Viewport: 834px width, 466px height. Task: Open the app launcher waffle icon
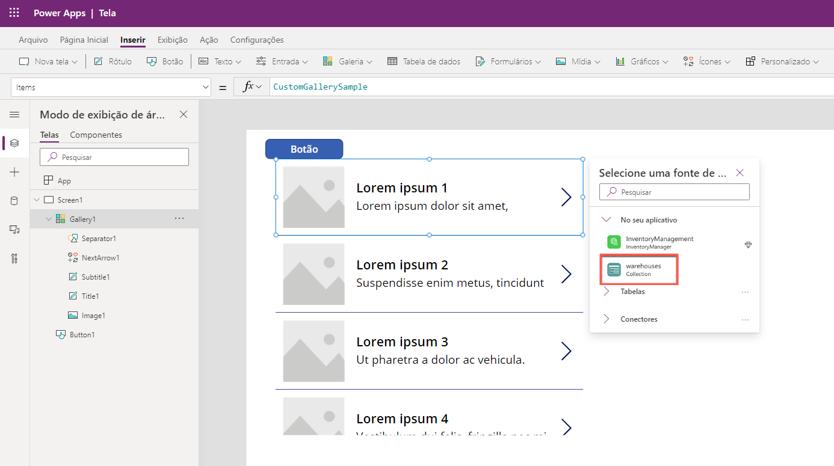(14, 13)
